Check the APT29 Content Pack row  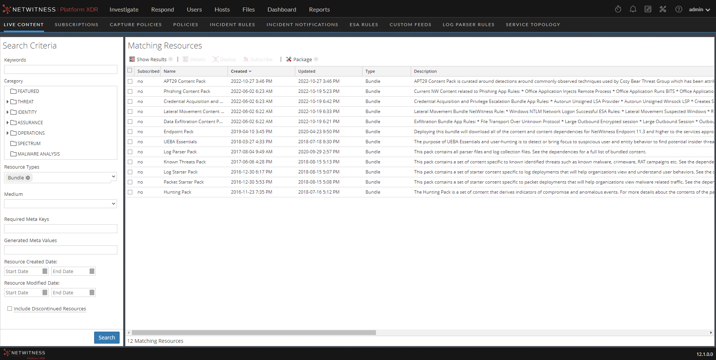point(130,81)
